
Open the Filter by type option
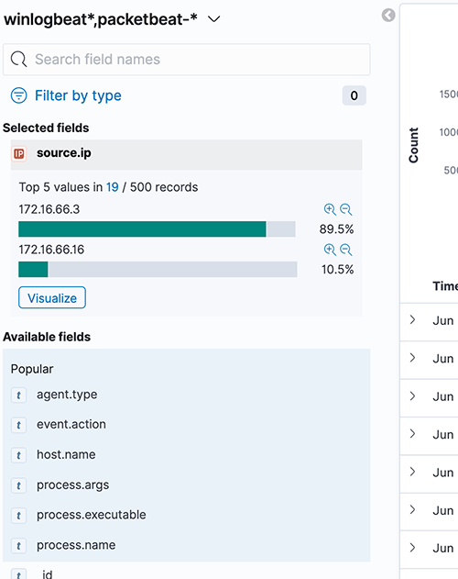78,95
